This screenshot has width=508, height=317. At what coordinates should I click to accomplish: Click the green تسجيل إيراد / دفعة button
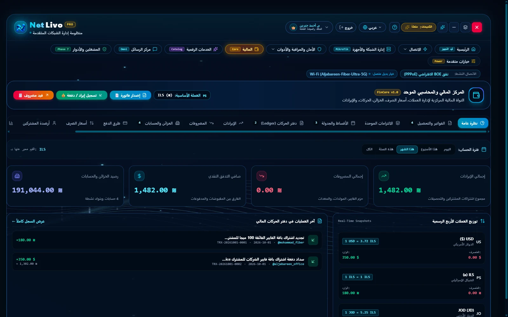tap(82, 95)
